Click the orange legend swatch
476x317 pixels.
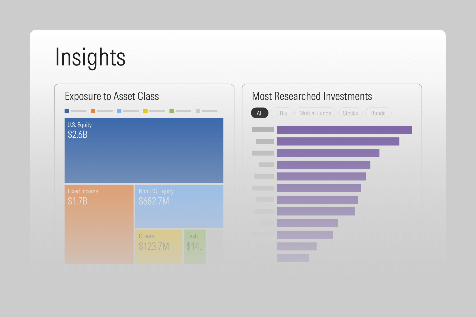(x=93, y=111)
